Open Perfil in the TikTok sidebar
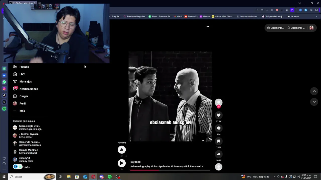321x180 pixels. tap(20, 103)
